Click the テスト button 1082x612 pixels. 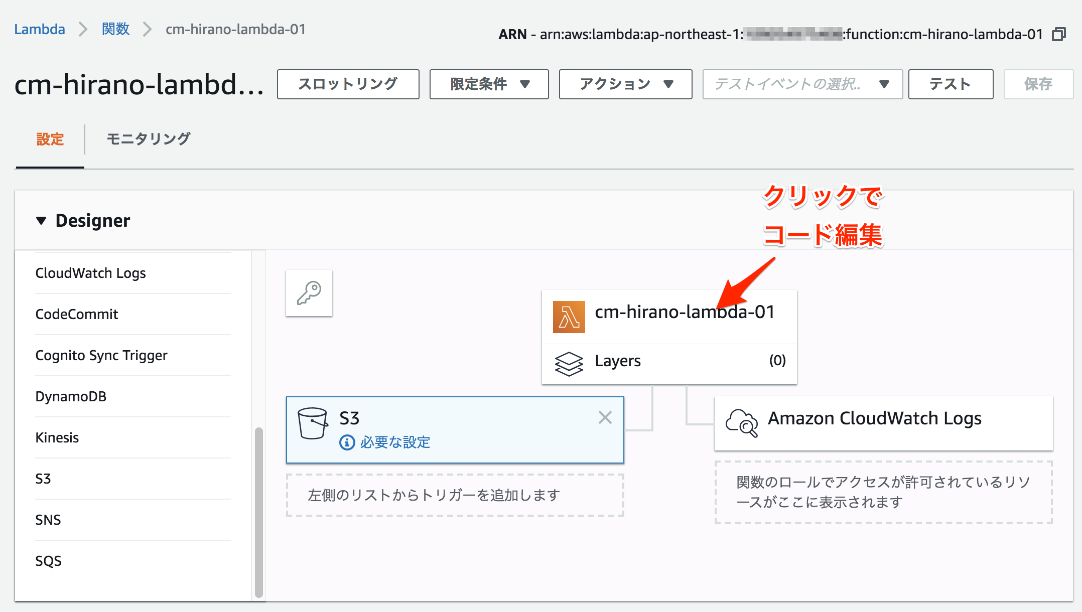point(951,84)
